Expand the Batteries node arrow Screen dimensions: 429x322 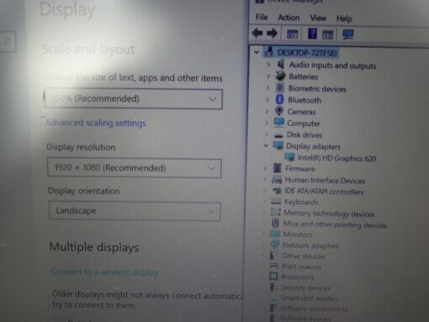[268, 77]
